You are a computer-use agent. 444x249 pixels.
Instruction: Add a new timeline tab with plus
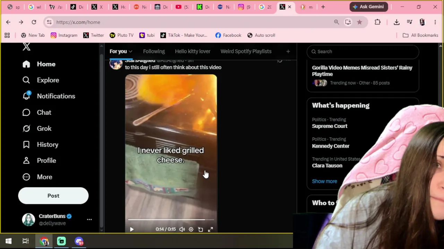coord(288,52)
